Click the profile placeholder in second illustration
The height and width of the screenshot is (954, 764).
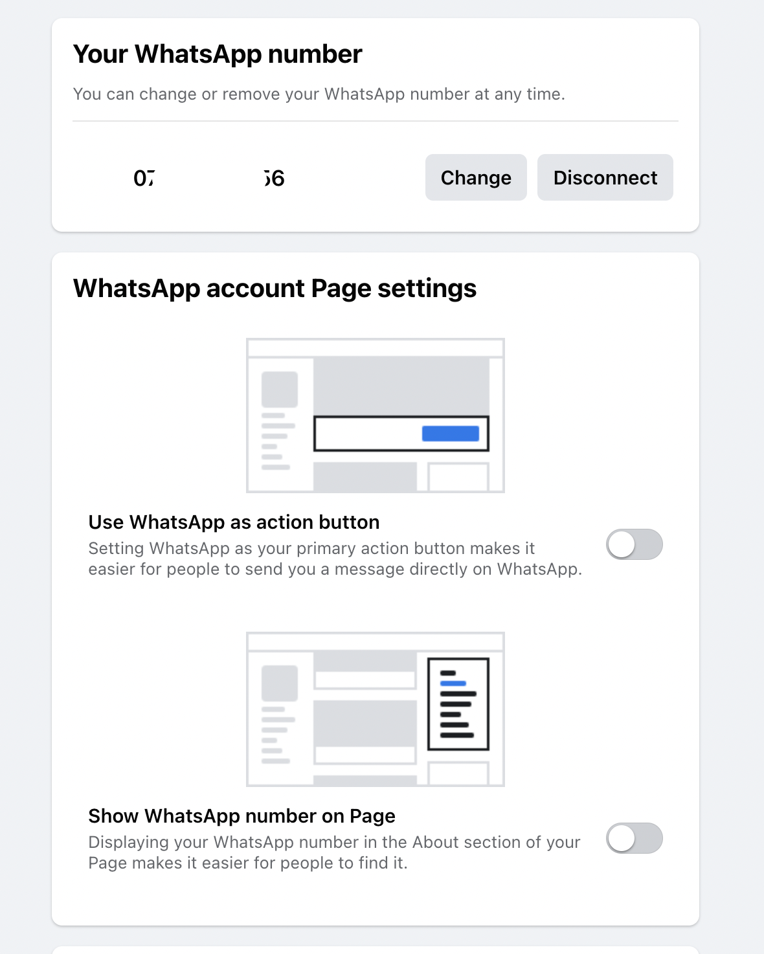(x=280, y=683)
